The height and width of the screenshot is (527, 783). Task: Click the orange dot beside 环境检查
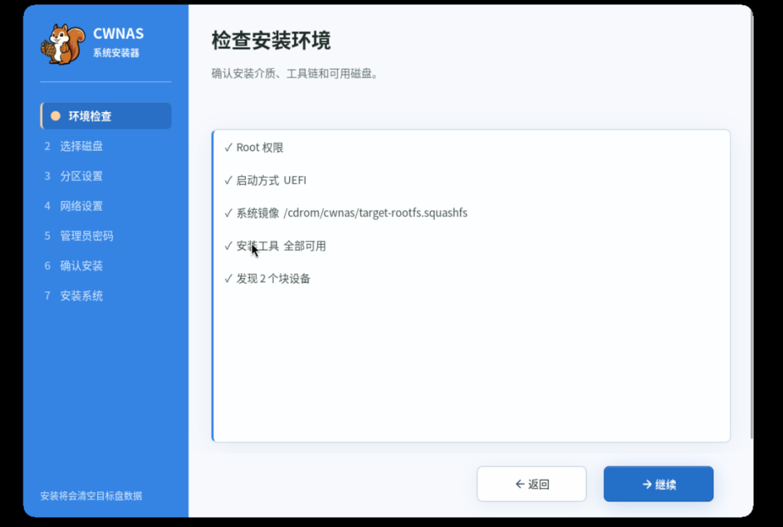55,116
